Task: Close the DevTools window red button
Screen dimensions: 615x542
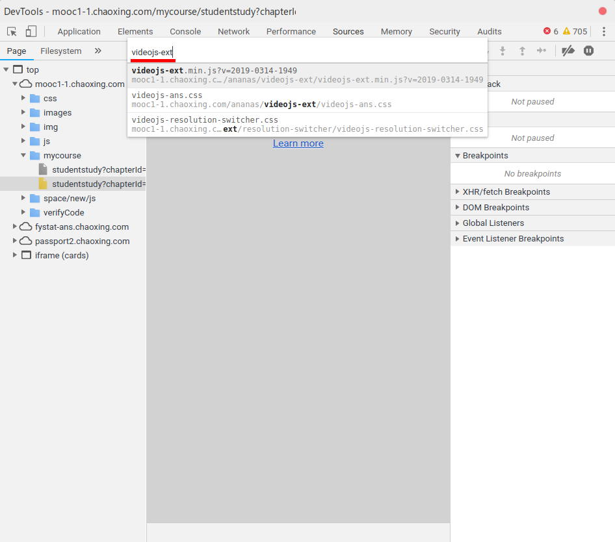Action: 603,11
